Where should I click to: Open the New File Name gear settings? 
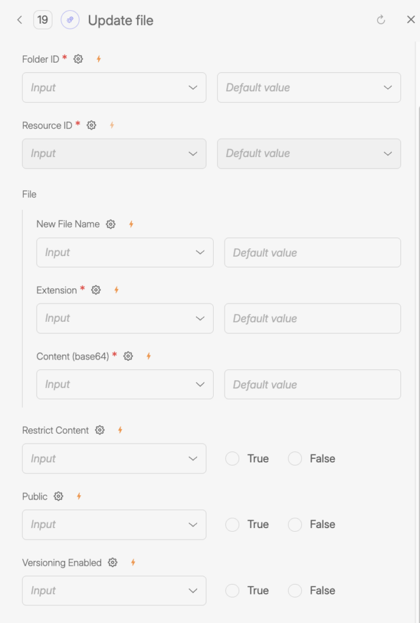(x=110, y=224)
